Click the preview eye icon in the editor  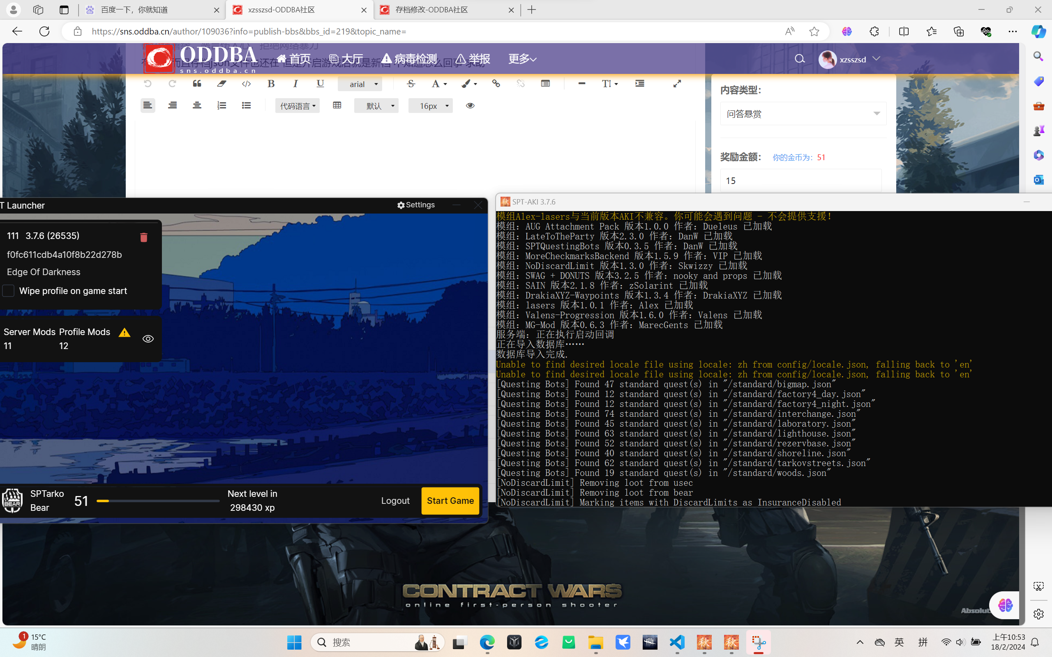tap(470, 106)
